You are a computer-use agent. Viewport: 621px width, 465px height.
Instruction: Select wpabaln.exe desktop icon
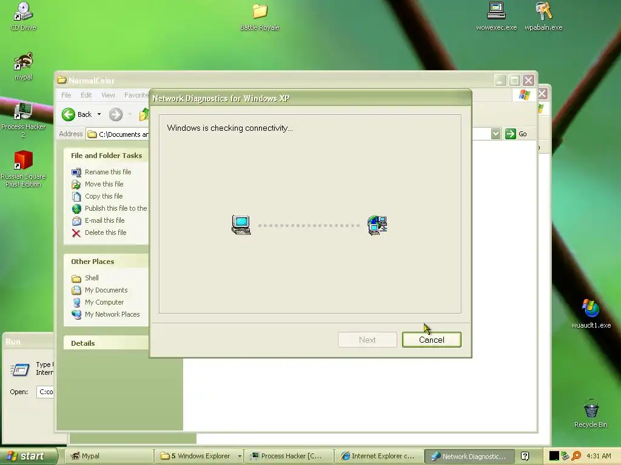click(x=543, y=16)
